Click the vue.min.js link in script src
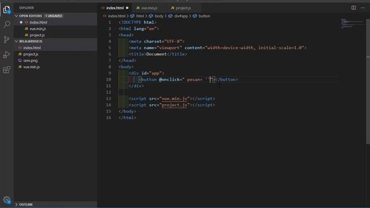The width and height of the screenshot is (370, 208). 175,99
